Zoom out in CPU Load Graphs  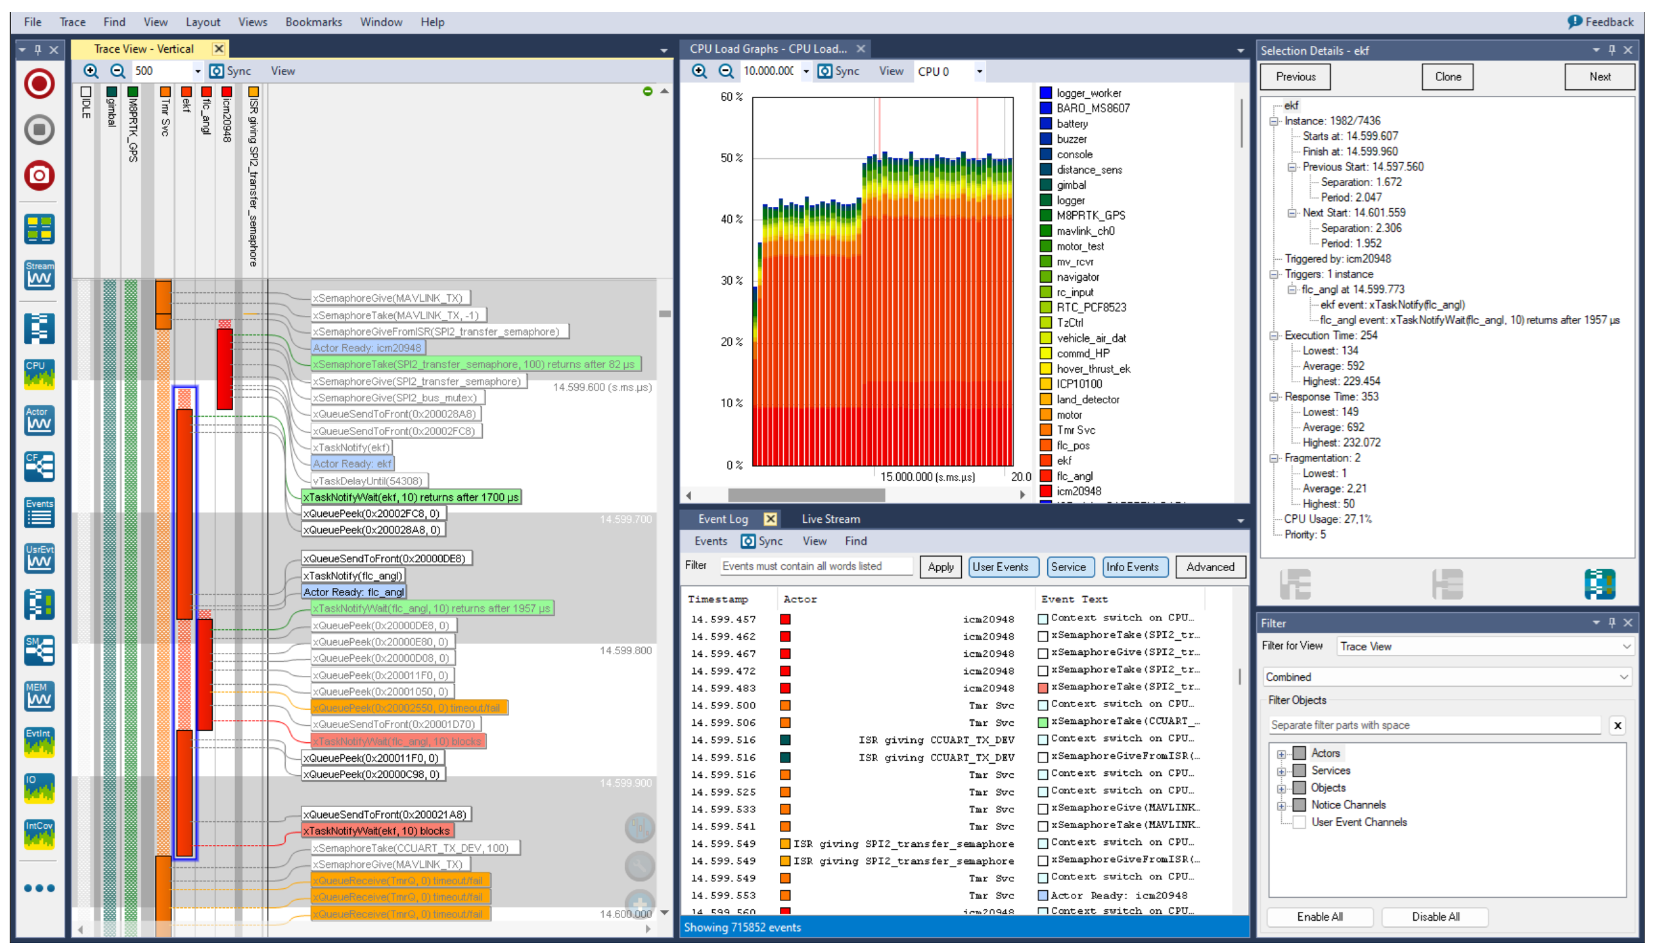tap(725, 71)
